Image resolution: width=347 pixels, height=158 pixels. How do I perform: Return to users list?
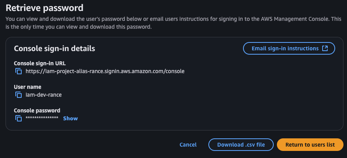[310, 145]
